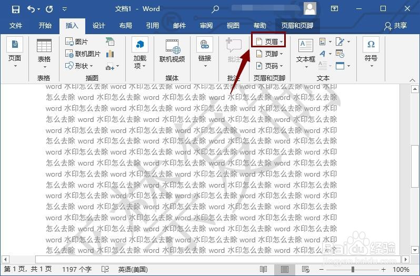This screenshot has height=276, width=420.
Task: Open the 页码 page number dropdown
Action: pyautogui.click(x=269, y=66)
